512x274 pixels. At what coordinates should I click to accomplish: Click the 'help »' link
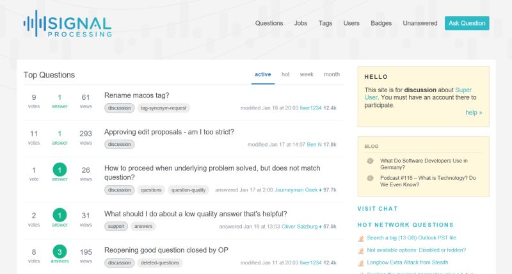474,113
